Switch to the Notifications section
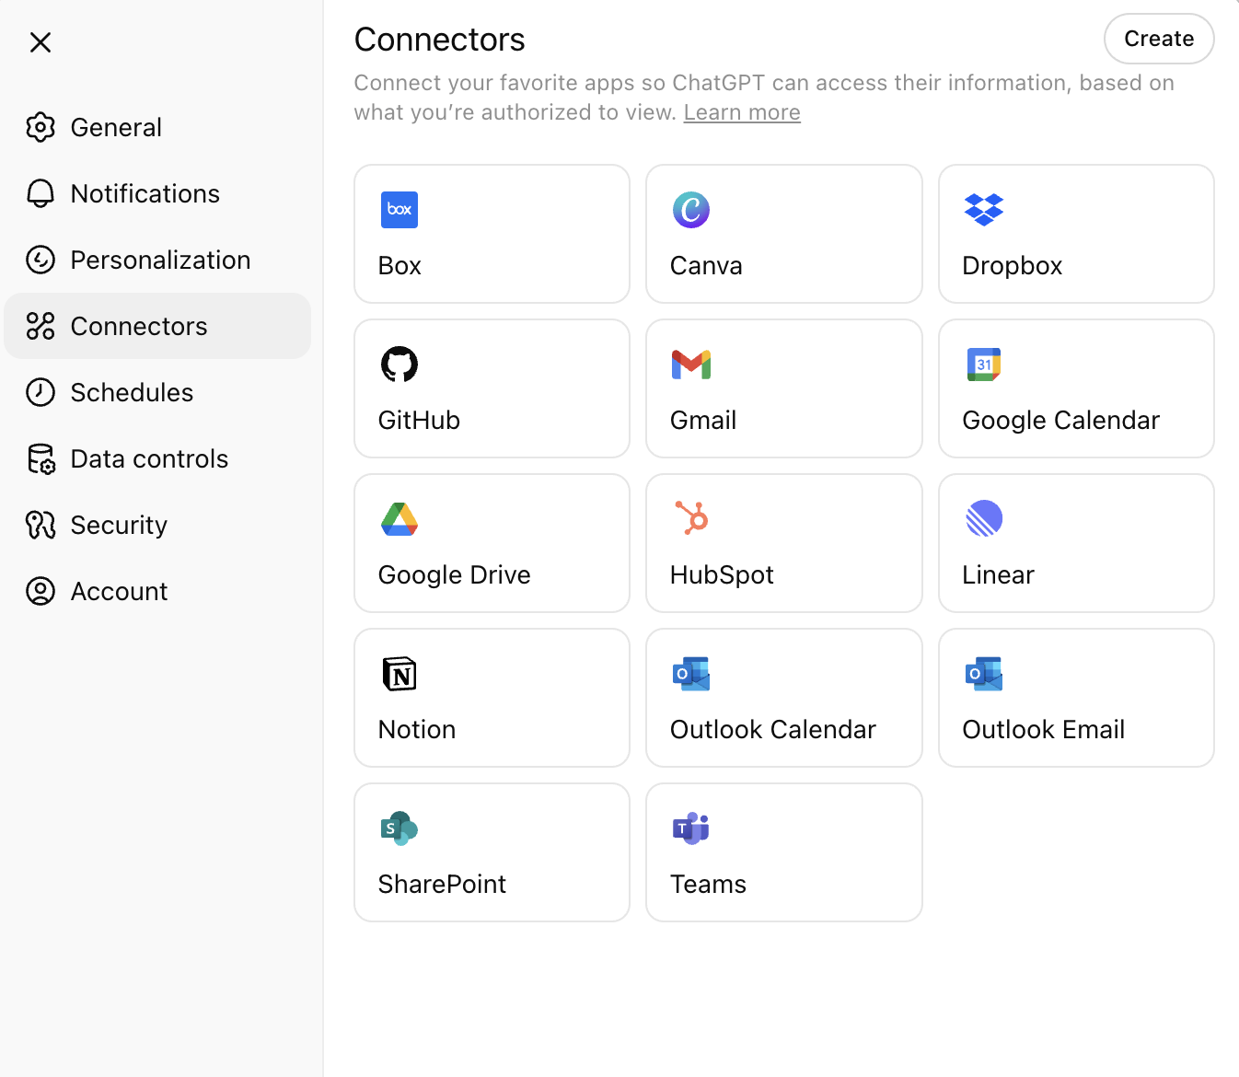The image size is (1239, 1077). (x=145, y=193)
